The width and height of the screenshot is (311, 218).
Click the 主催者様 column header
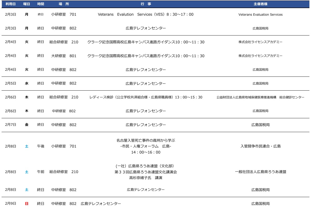click(x=260, y=4)
